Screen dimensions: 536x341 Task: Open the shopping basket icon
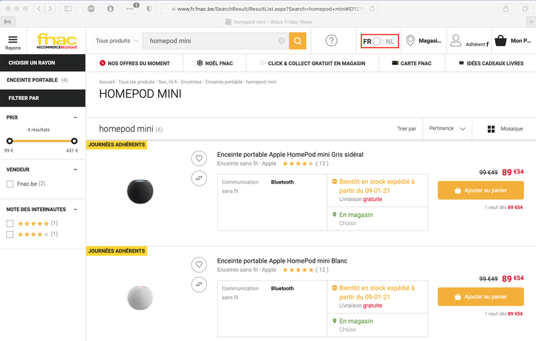[500, 41]
